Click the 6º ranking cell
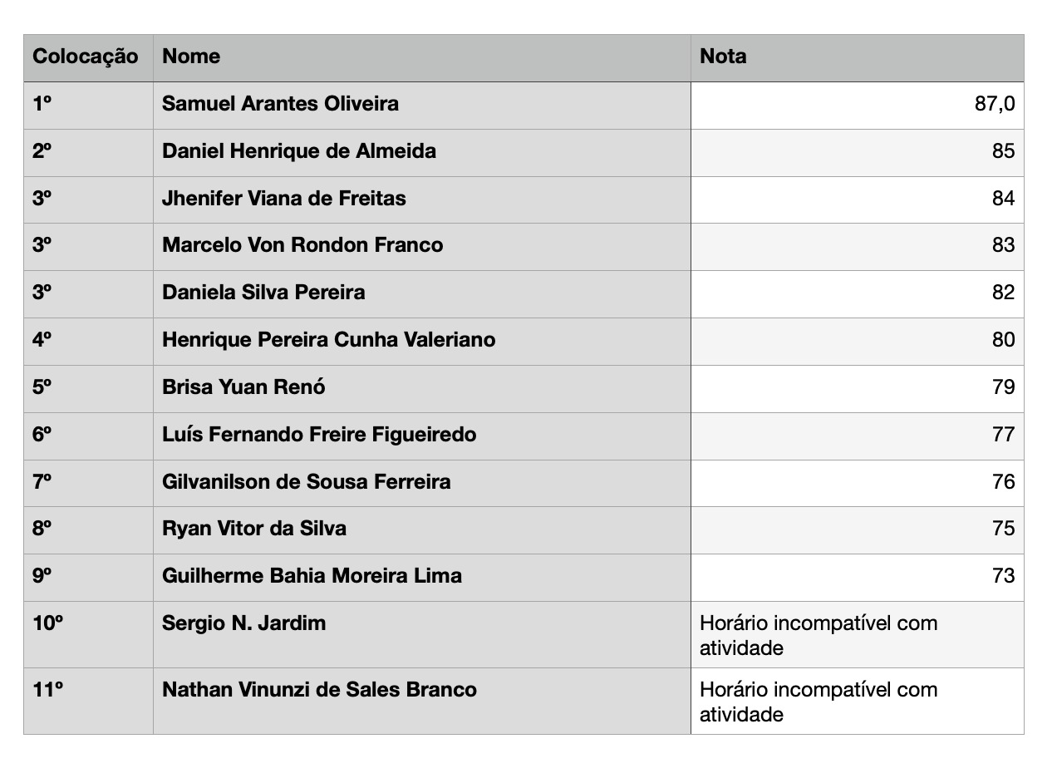Image resolution: width=1057 pixels, height=778 pixels. pos(42,435)
